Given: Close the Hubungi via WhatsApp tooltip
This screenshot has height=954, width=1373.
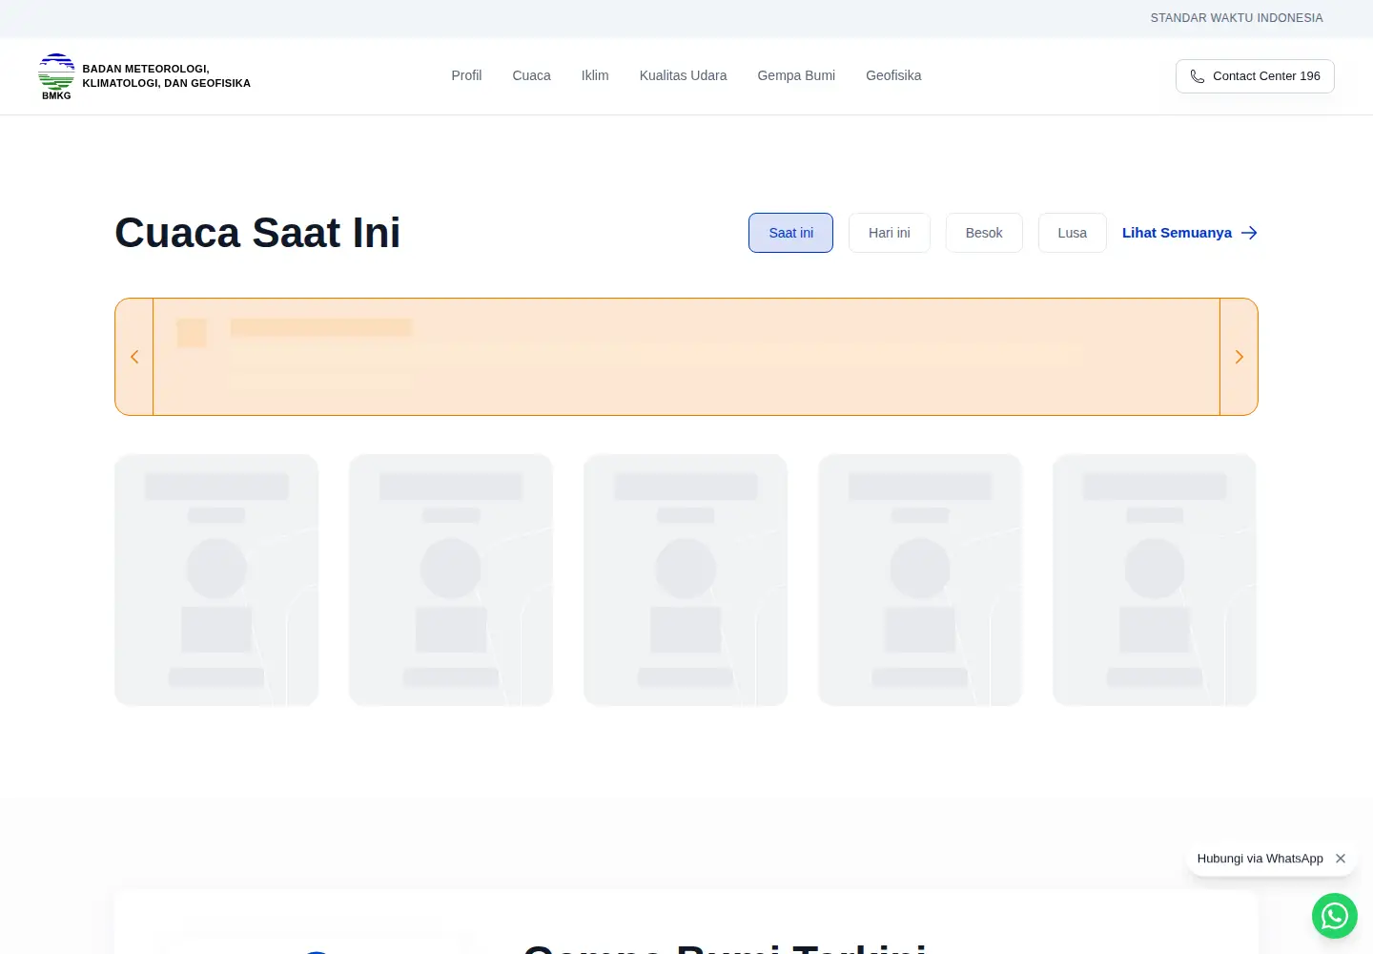Looking at the screenshot, I should pos(1341,859).
